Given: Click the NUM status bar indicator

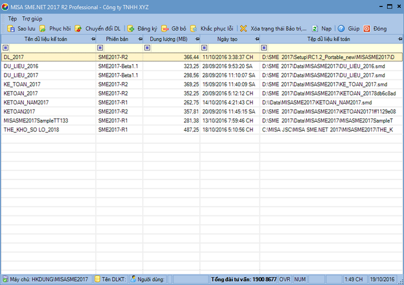Looking at the screenshot, I should click(x=300, y=279).
